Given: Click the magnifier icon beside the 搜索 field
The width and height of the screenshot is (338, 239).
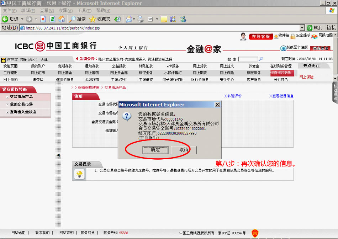Looking at the screenshot, I should [261, 59].
